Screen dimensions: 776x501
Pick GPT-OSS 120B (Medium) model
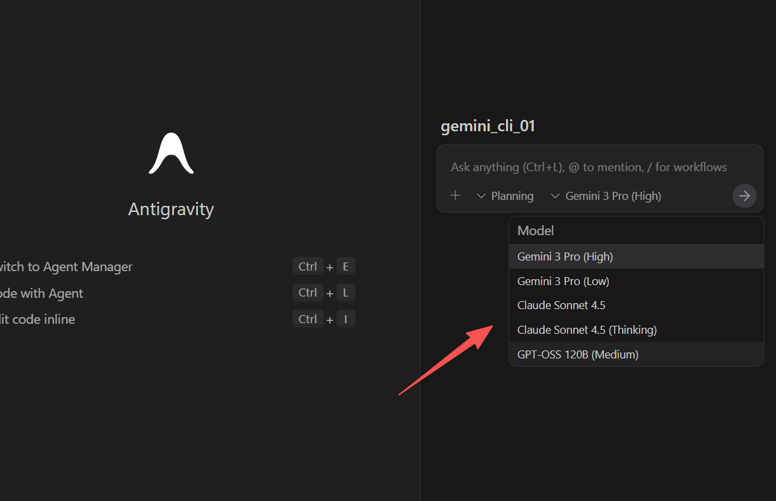pyautogui.click(x=578, y=354)
